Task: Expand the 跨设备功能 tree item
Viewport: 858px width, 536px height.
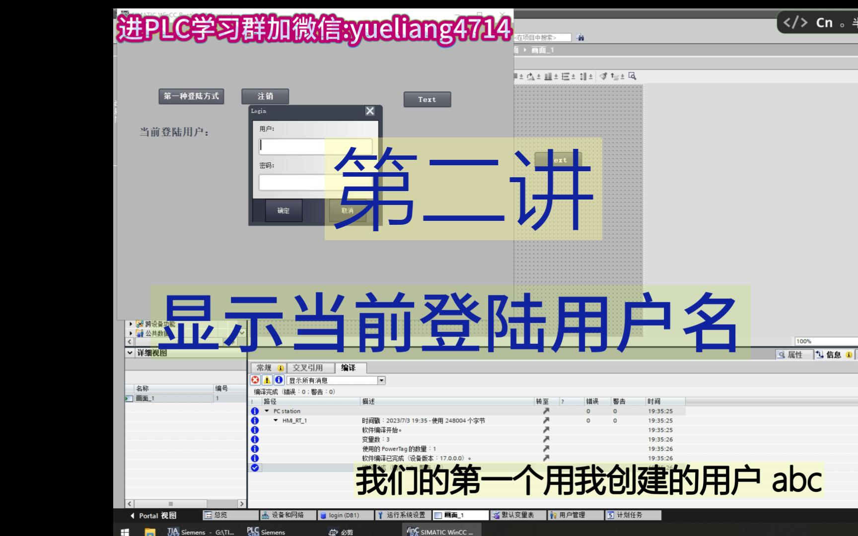Action: (x=131, y=324)
